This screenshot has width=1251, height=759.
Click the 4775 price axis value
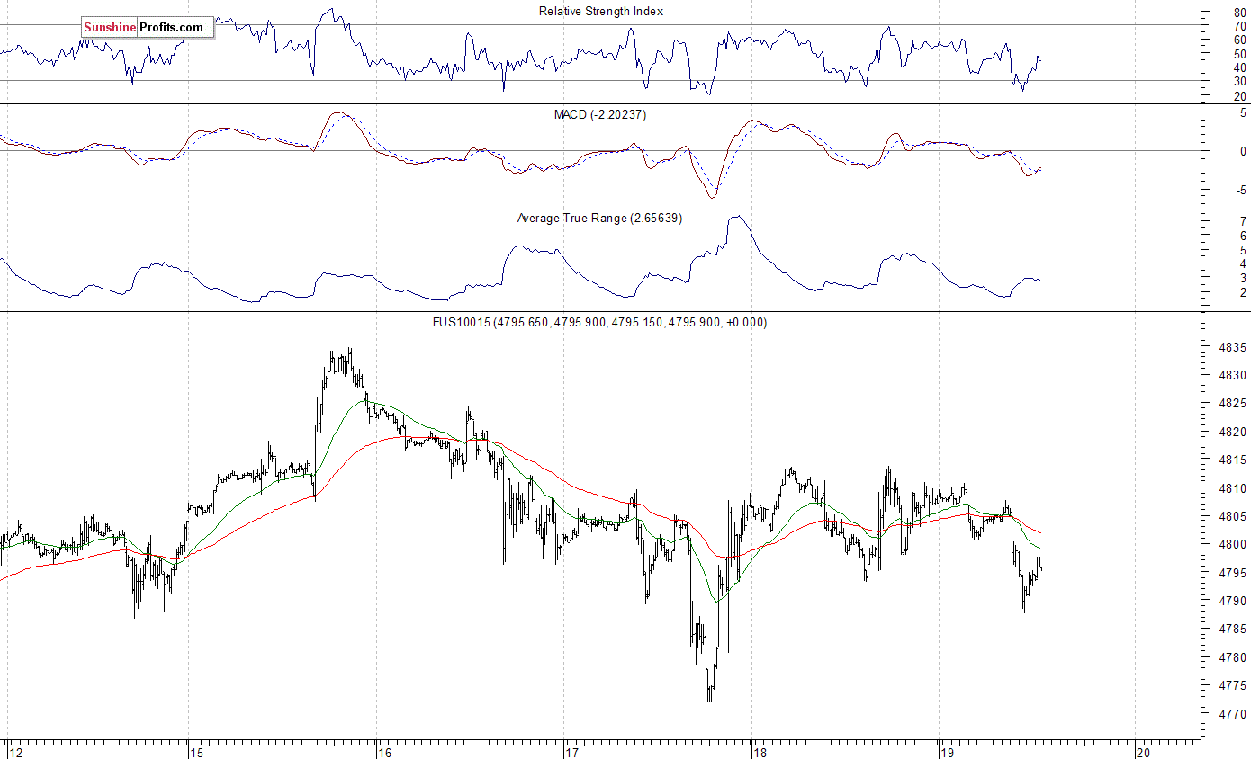point(1232,685)
